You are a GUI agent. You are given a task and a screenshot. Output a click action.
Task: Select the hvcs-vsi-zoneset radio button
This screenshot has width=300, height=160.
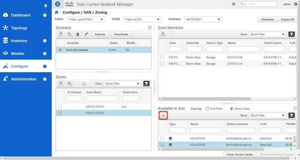click(60, 50)
